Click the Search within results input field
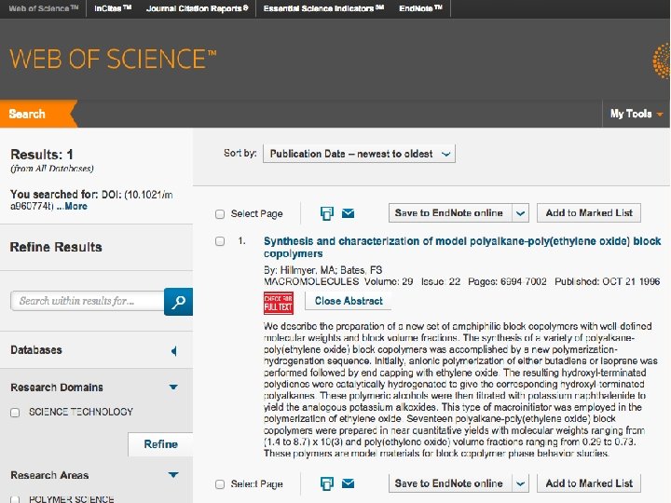 click(88, 301)
